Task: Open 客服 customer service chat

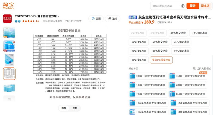Action: [96, 19]
